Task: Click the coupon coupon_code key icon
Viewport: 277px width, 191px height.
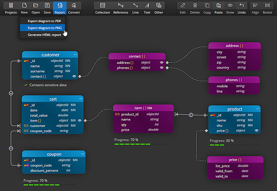Action: (x=26, y=166)
